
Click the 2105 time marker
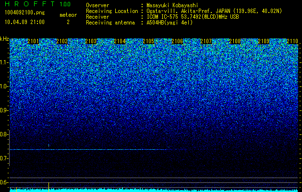tap(148, 41)
